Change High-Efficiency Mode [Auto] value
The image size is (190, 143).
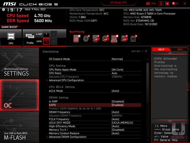click(115, 126)
